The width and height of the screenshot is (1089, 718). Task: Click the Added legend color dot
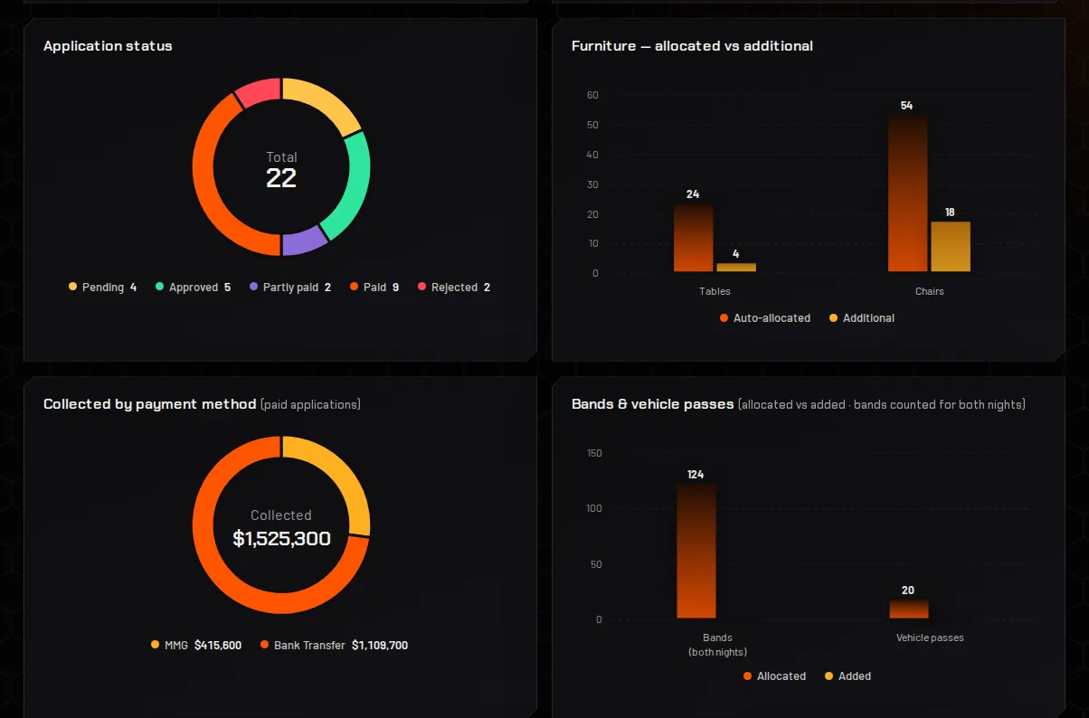click(x=829, y=676)
